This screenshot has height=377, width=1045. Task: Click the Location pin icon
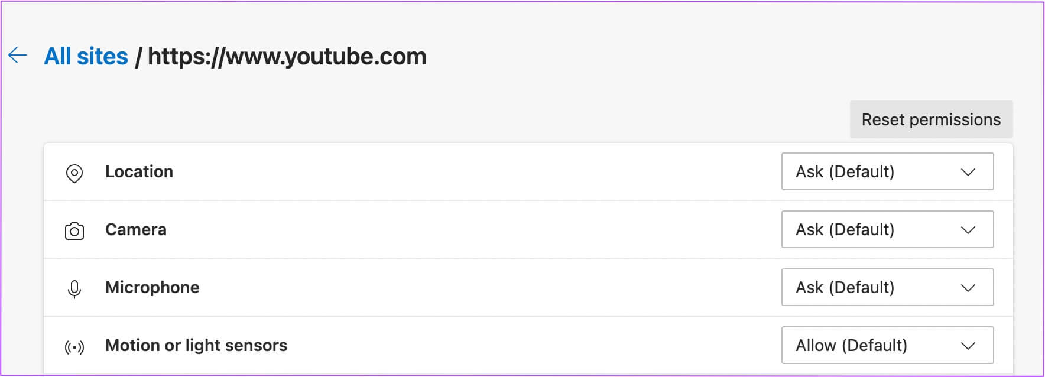point(74,173)
